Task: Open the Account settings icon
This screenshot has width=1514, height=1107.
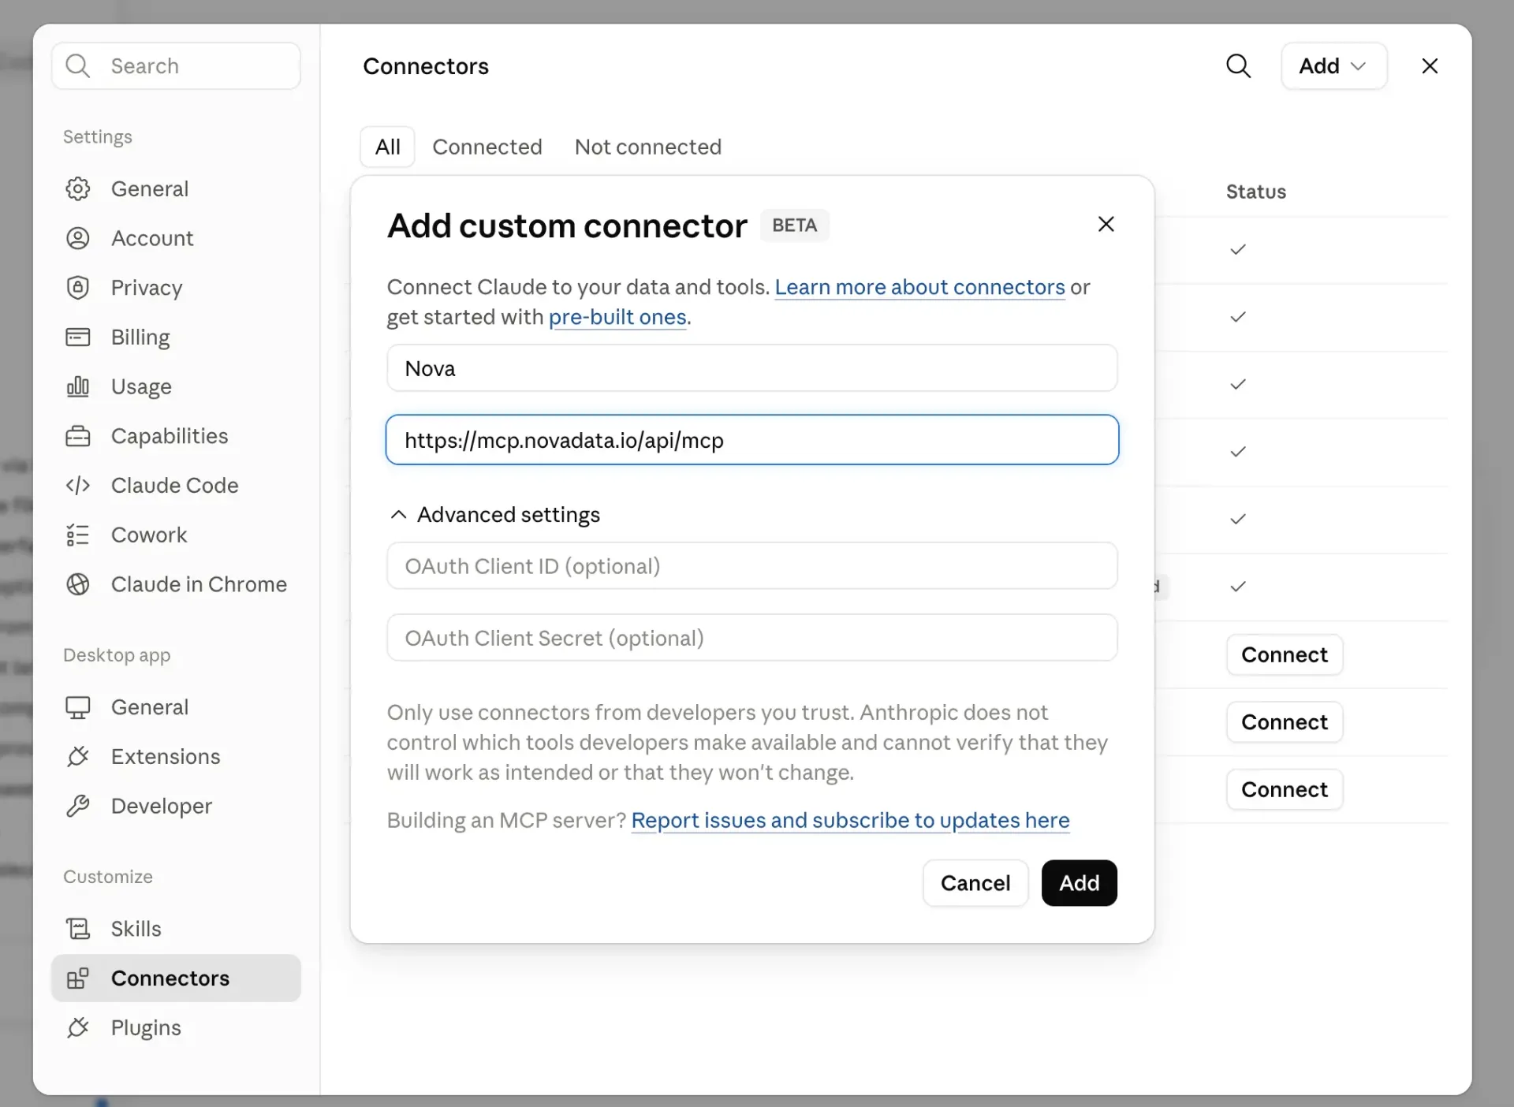Action: 77,238
